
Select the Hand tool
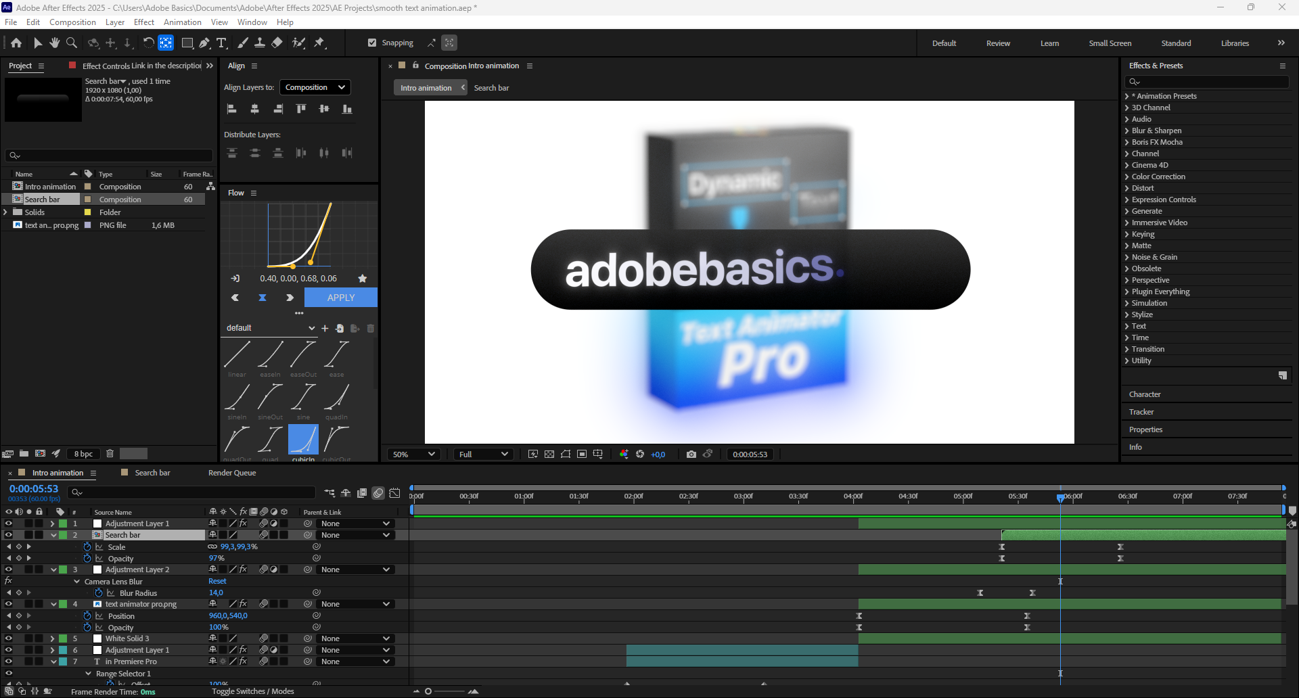pyautogui.click(x=55, y=43)
